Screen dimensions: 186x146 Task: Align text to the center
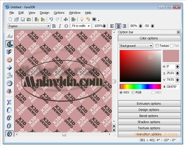pos(118,26)
